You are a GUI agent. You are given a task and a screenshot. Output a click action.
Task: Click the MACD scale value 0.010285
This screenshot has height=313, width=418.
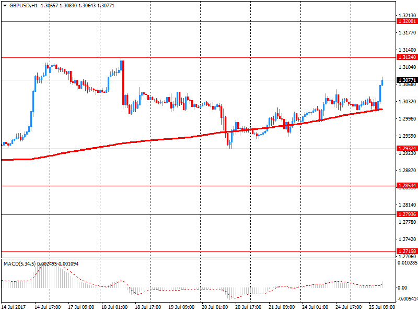pyautogui.click(x=408, y=263)
